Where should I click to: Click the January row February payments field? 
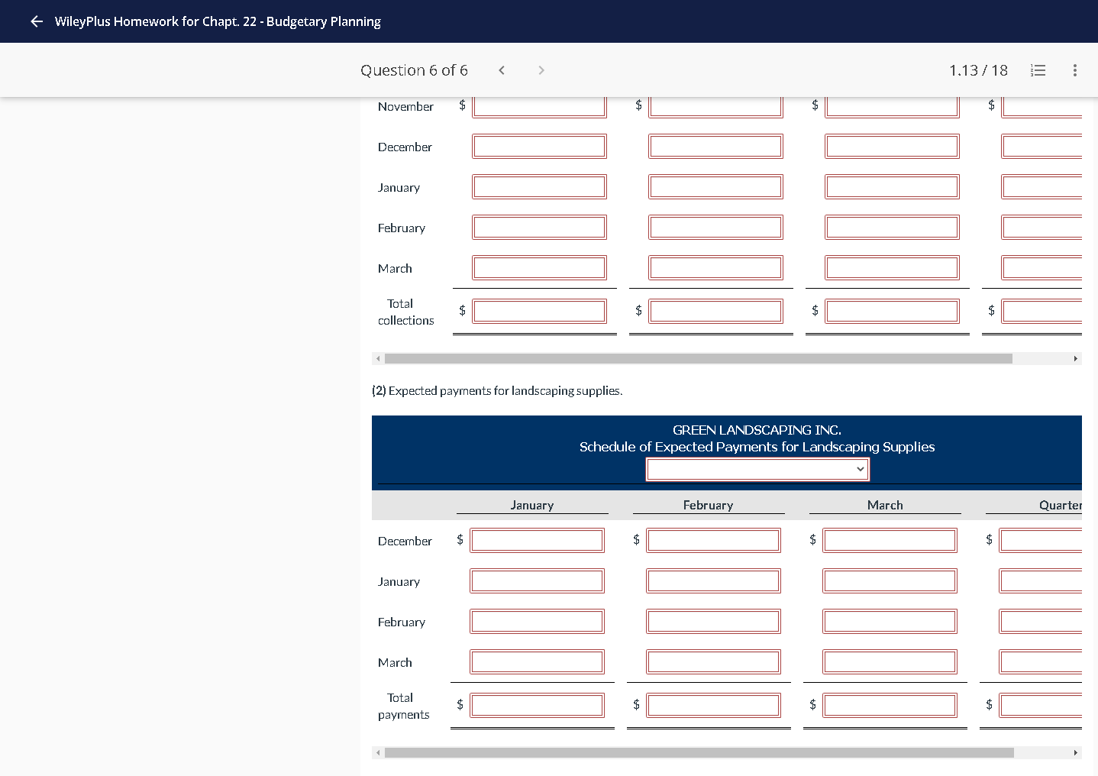[713, 581]
